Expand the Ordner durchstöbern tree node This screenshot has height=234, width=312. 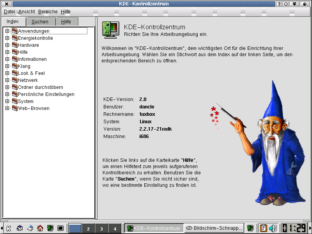click(x=7, y=87)
